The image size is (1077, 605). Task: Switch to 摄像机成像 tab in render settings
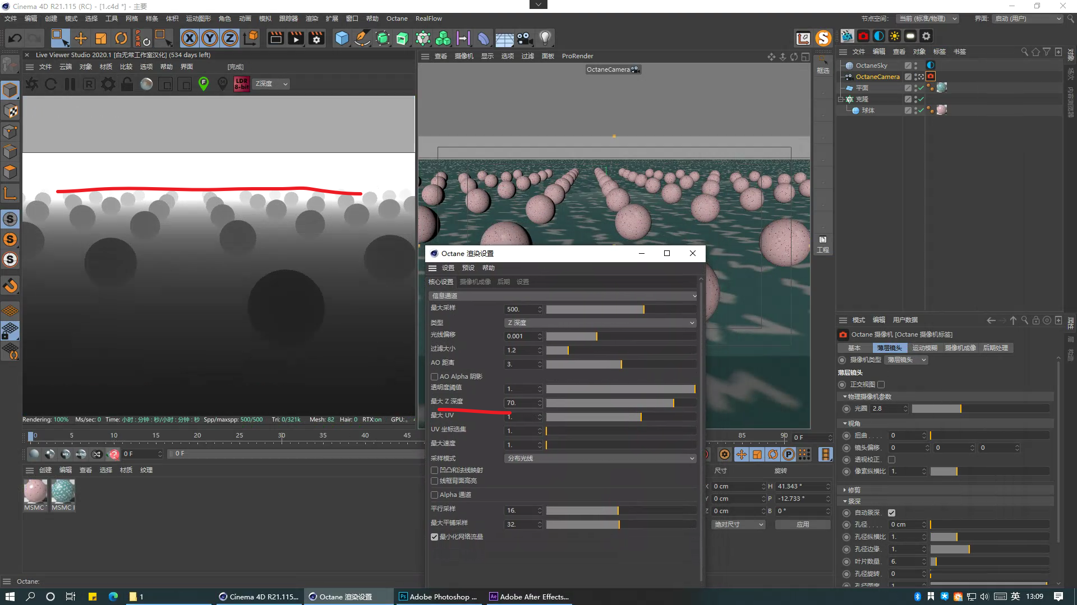pyautogui.click(x=475, y=282)
